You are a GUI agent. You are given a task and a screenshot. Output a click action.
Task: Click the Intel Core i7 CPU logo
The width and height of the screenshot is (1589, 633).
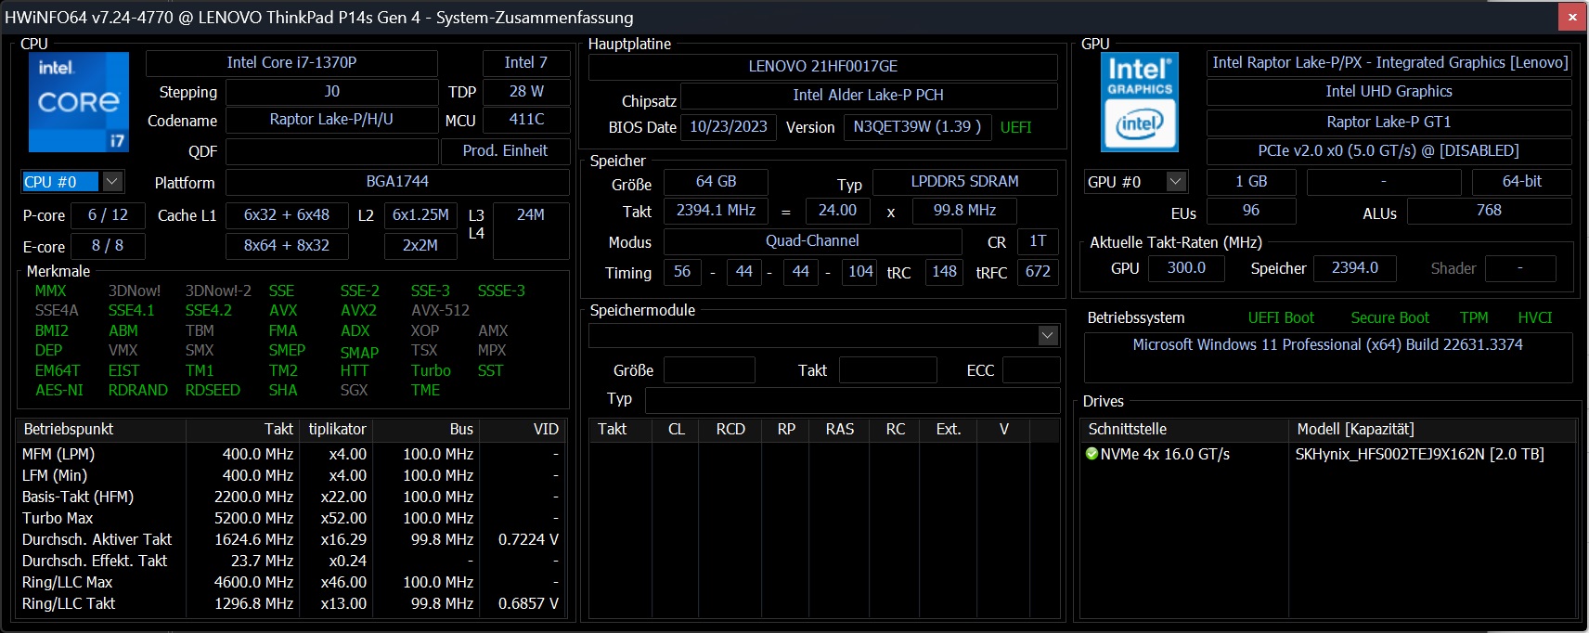(78, 101)
